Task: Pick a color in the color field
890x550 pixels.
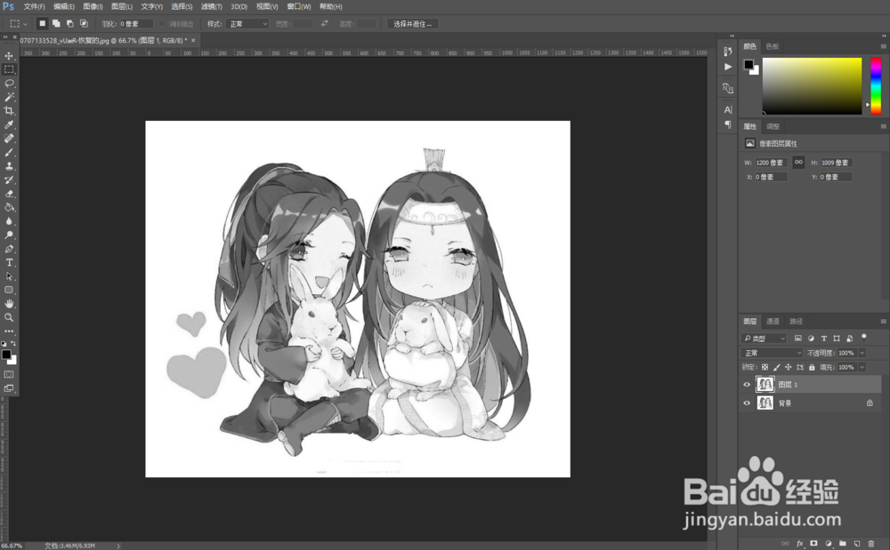Action: pos(812,85)
